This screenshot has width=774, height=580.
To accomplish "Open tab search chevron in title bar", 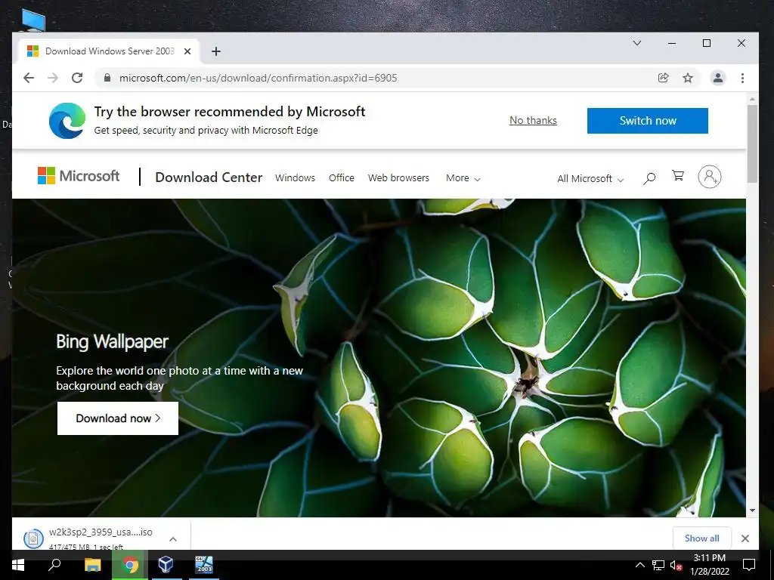I will (x=637, y=43).
